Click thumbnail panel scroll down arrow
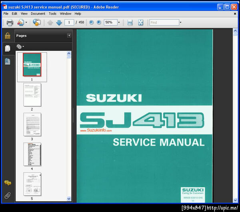The height and width of the screenshot is (212, 240). (69, 199)
